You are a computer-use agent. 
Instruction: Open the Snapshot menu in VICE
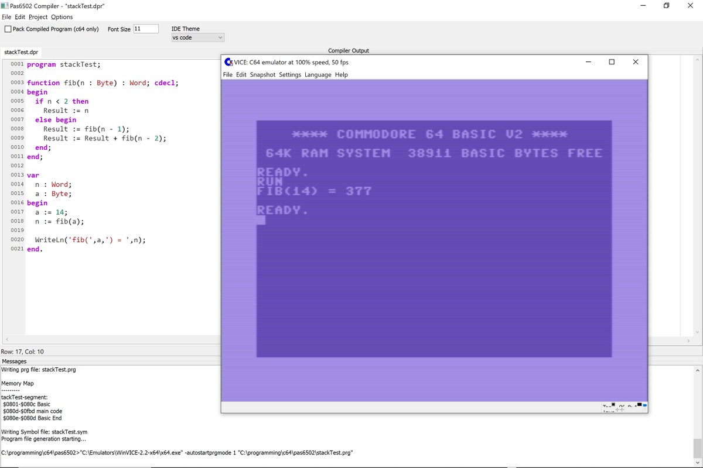point(262,75)
